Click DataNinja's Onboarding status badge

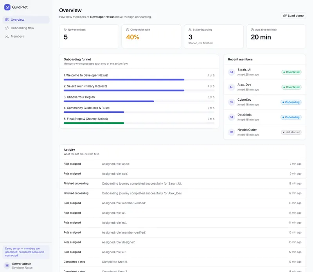pyautogui.click(x=291, y=117)
